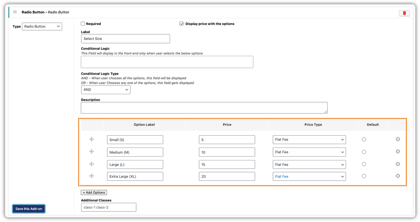Click the Default column header

373,124
